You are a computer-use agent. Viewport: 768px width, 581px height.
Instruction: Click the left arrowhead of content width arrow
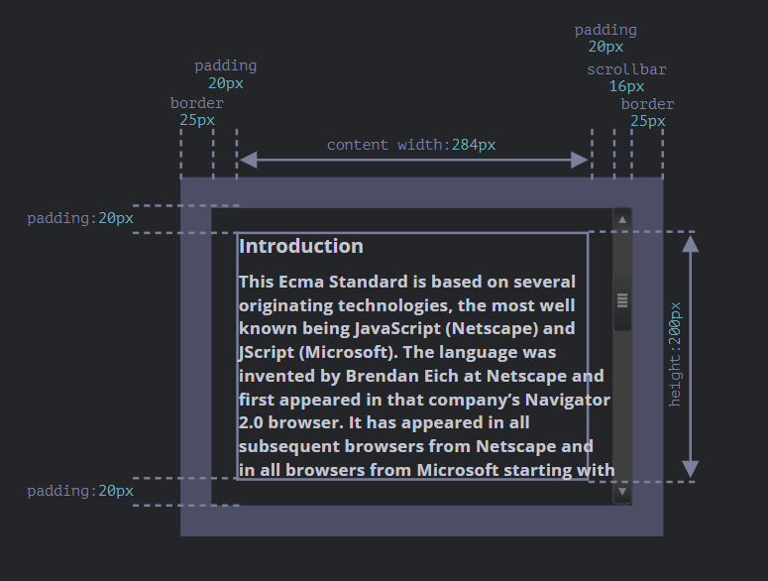(x=248, y=160)
